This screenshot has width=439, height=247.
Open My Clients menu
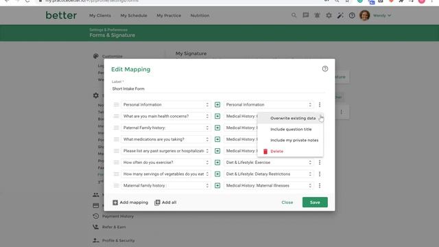(100, 15)
